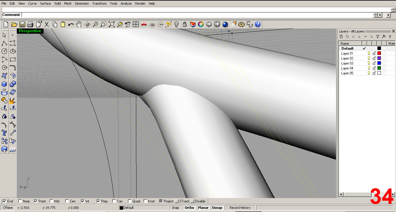Change Layer 03 blue color swatch
Image resolution: width=396 pixels, height=212 pixels.
point(379,63)
